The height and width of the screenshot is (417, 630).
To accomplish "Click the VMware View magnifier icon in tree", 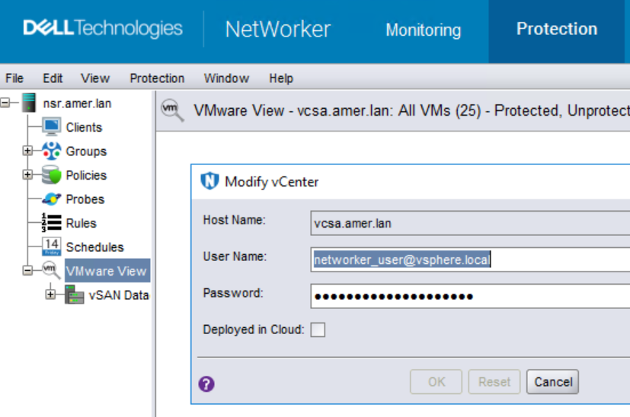I will pyautogui.click(x=52, y=270).
